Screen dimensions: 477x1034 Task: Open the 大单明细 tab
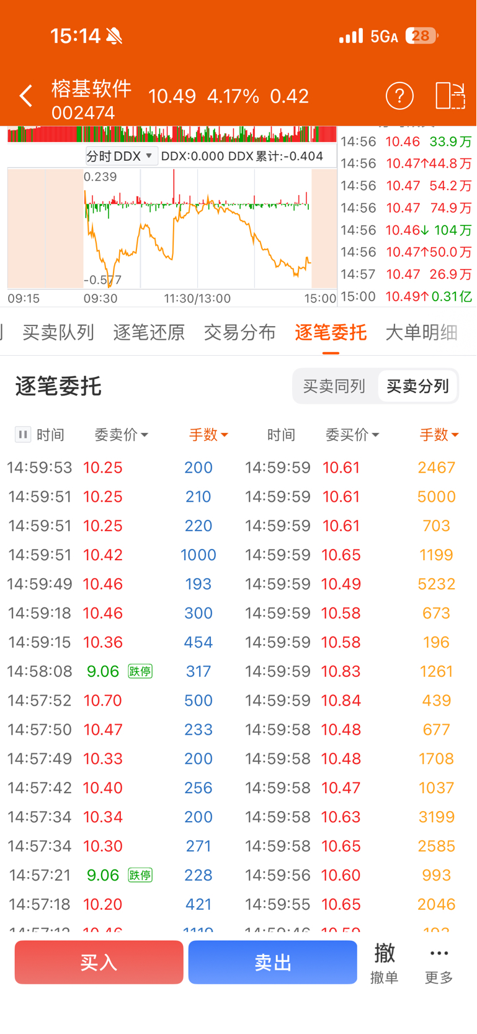pyautogui.click(x=422, y=332)
